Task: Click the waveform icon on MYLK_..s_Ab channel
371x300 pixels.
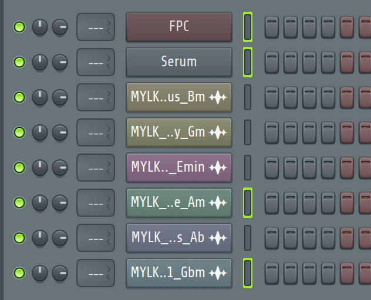Action: [x=218, y=238]
